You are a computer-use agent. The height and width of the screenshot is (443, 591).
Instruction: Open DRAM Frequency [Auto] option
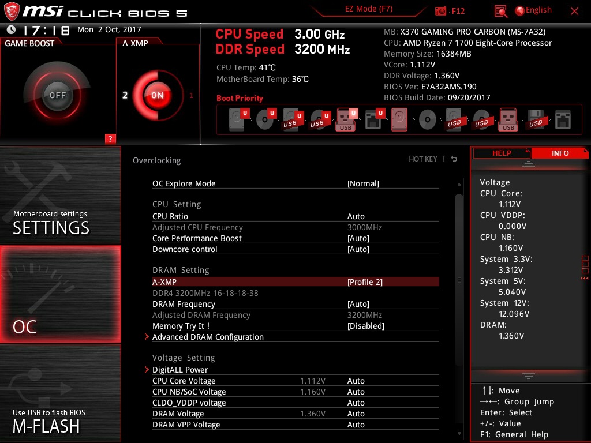point(295,304)
